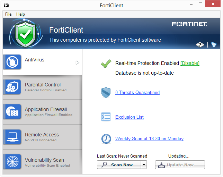Open the 0 Threats Quarantined link

pyautogui.click(x=137, y=93)
